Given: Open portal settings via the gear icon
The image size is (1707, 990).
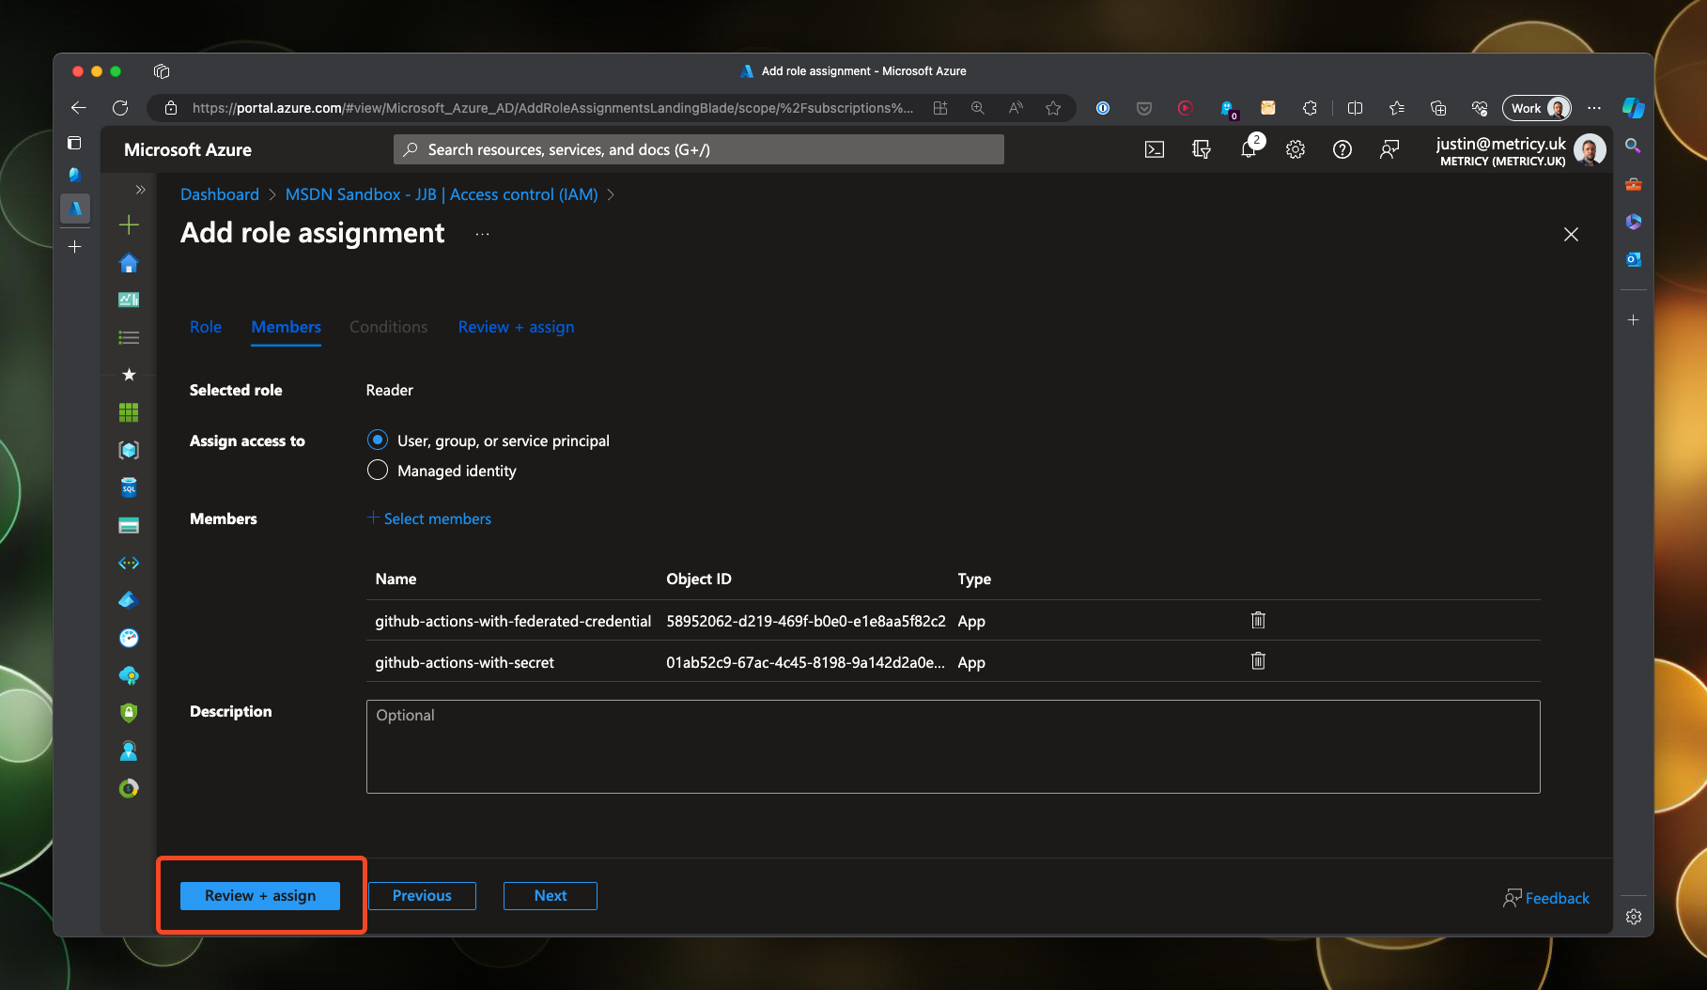Looking at the screenshot, I should [1295, 148].
